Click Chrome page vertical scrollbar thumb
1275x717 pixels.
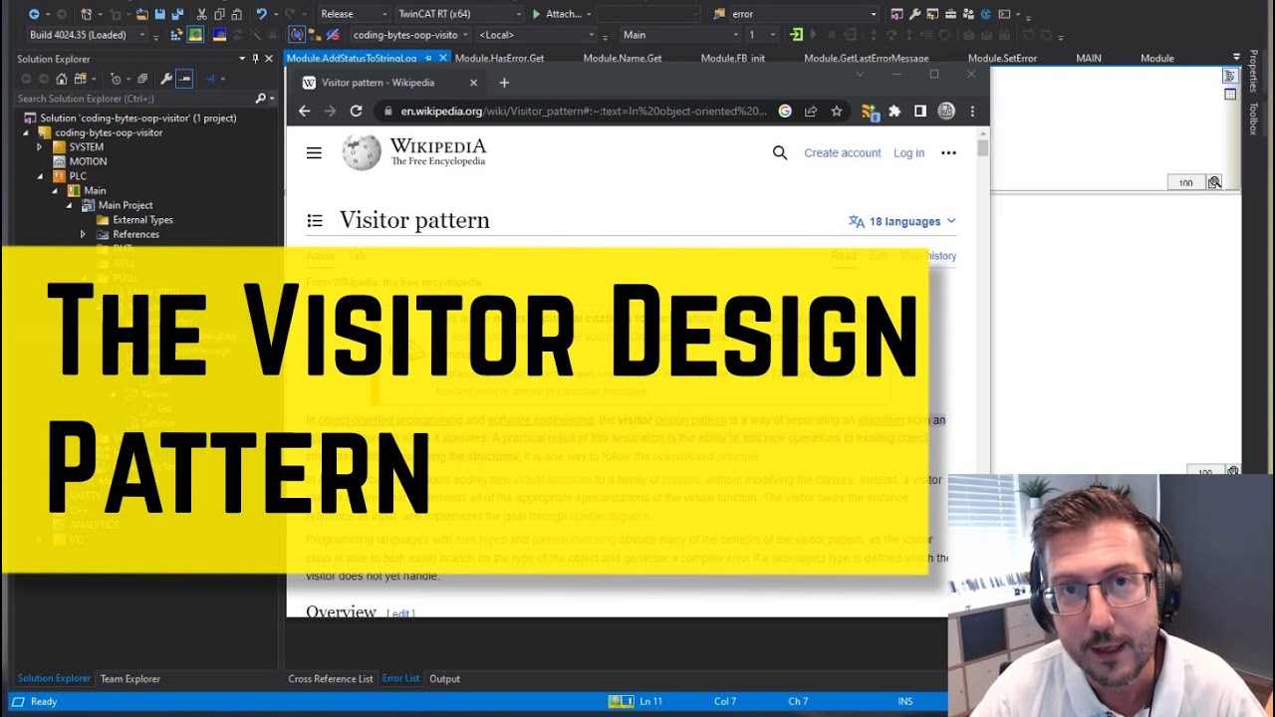coord(983,148)
